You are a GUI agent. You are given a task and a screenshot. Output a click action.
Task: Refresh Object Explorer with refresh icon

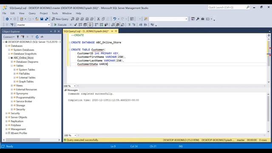coord(37,37)
